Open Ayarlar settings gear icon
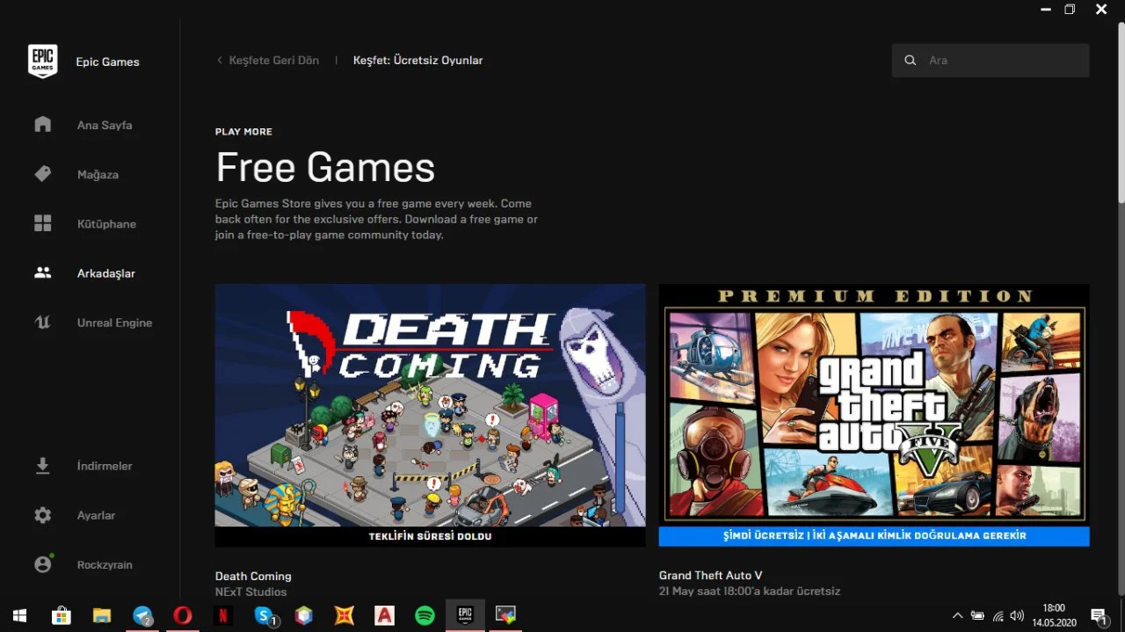Screen dimensions: 1125x632 point(43,515)
